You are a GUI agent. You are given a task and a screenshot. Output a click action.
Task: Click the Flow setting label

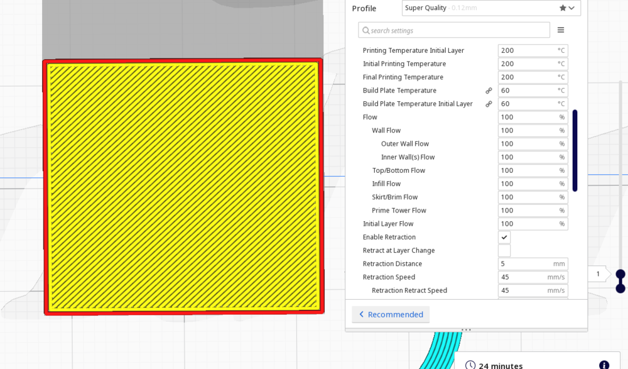pos(370,117)
